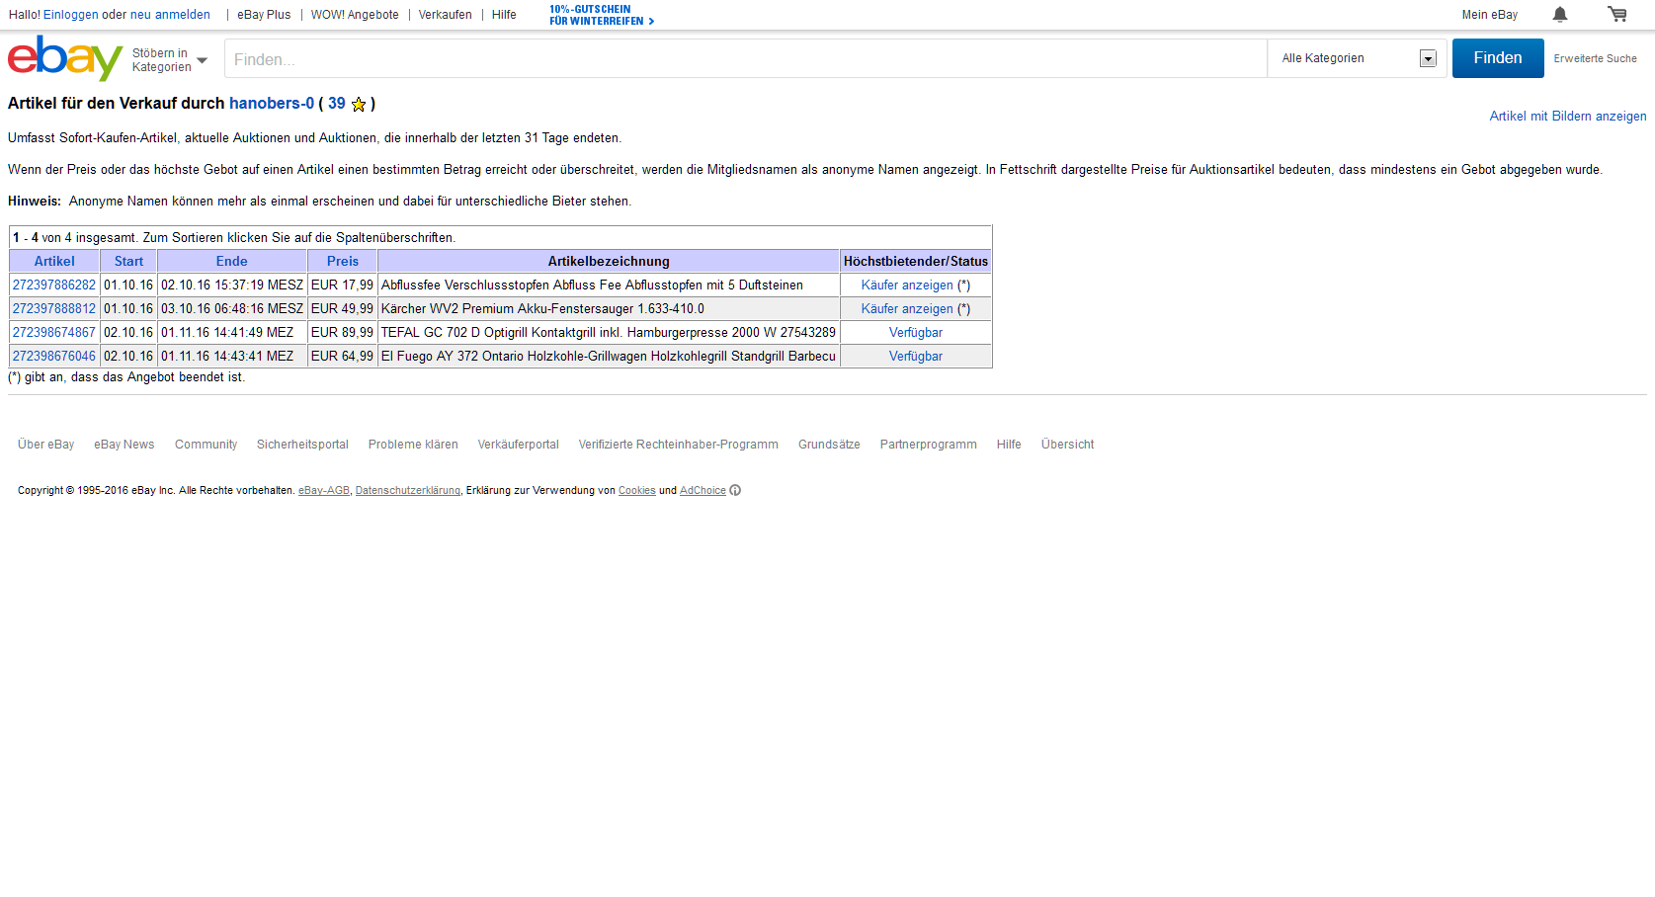The image size is (1655, 897).
Task: Click the 10%-Gutschein für Winterreifen banner
Action: click(602, 15)
